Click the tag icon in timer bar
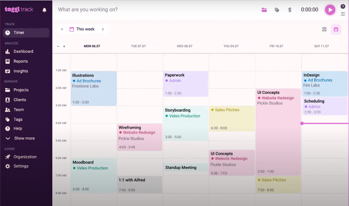This screenshot has height=206, width=349. [277, 10]
